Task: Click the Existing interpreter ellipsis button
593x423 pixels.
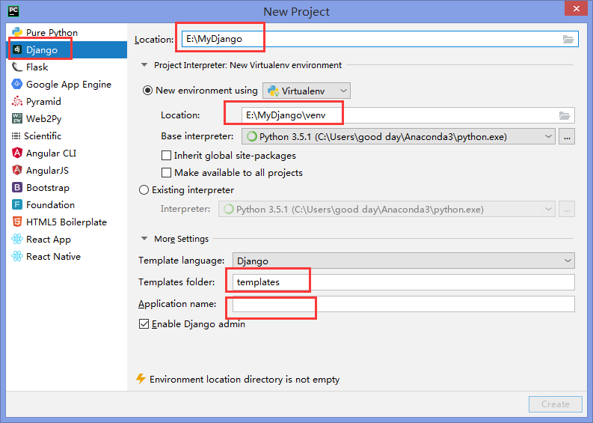Action: (x=567, y=209)
